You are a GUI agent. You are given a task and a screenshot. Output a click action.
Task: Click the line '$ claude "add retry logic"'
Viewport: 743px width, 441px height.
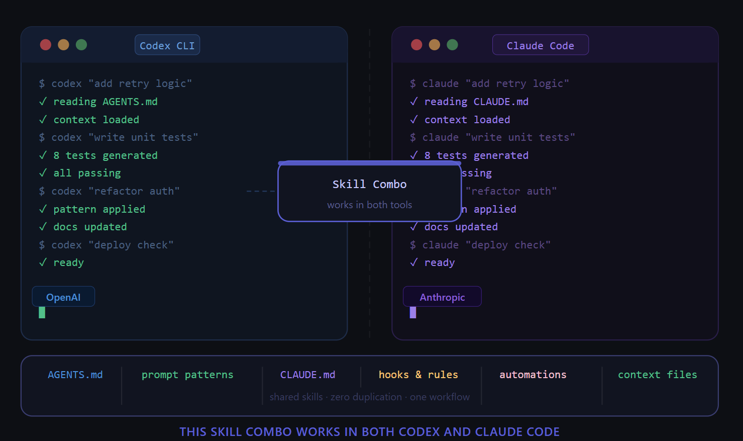(490, 83)
